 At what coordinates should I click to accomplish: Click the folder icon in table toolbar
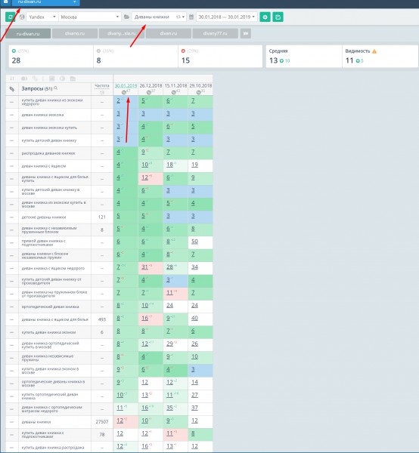tap(73, 79)
